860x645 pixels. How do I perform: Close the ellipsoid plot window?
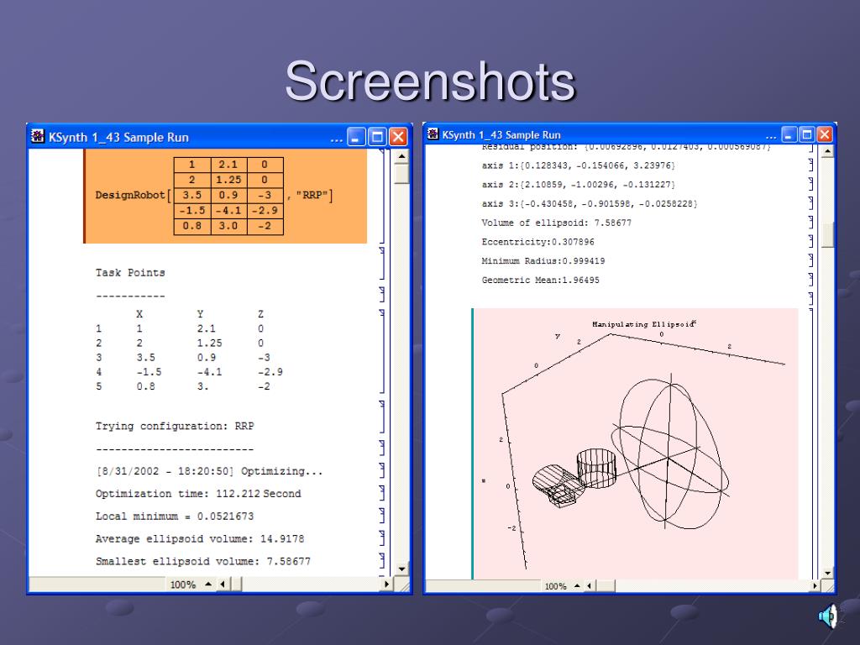coord(825,134)
